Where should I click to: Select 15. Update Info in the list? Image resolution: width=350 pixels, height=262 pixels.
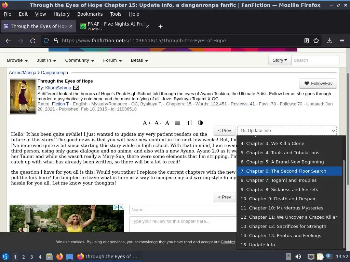click(289, 245)
